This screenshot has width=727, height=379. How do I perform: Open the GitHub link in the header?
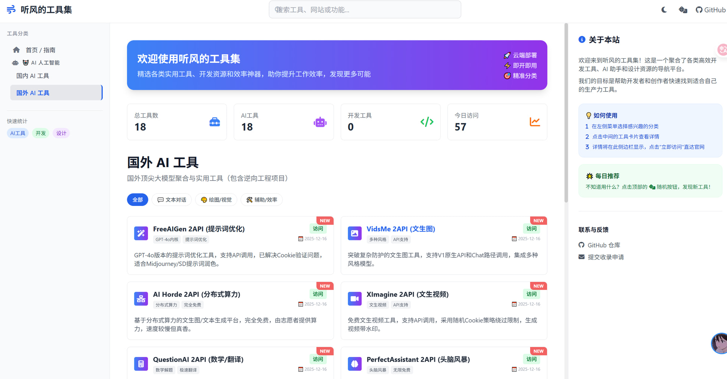710,10
